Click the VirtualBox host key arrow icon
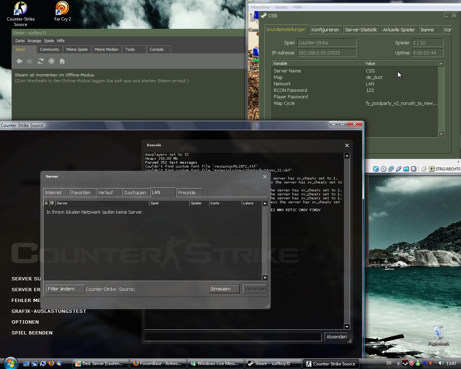The width and height of the screenshot is (461, 369). point(431,169)
